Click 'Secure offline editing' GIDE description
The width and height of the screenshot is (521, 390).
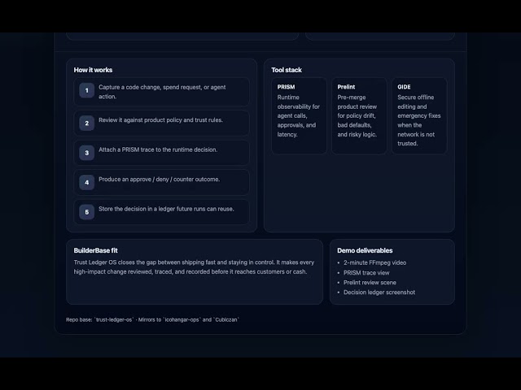(x=419, y=120)
